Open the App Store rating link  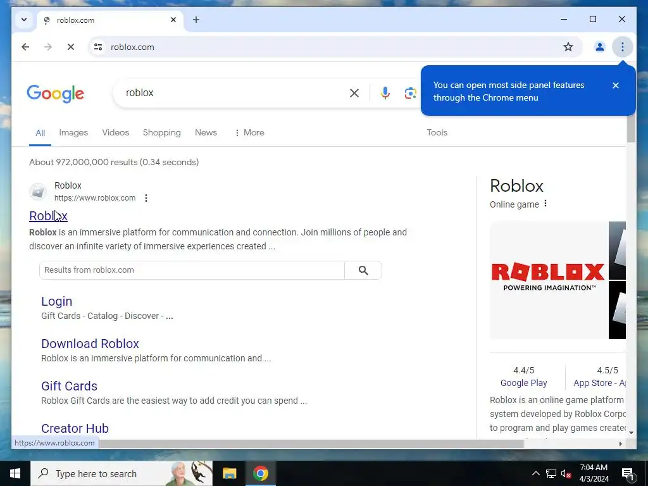pyautogui.click(x=599, y=383)
